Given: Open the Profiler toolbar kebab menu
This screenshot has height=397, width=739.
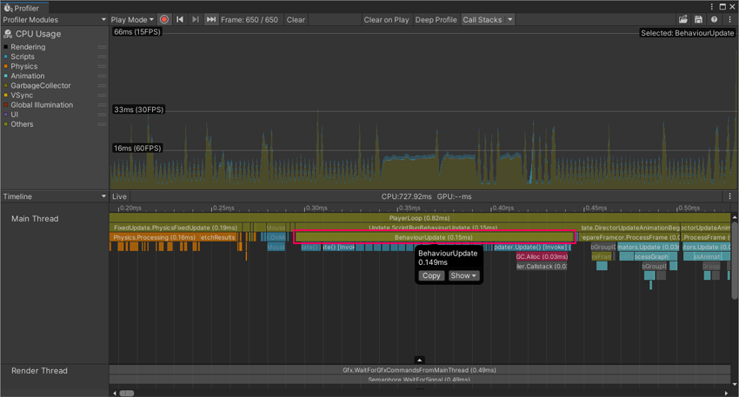Looking at the screenshot, I should pos(729,19).
